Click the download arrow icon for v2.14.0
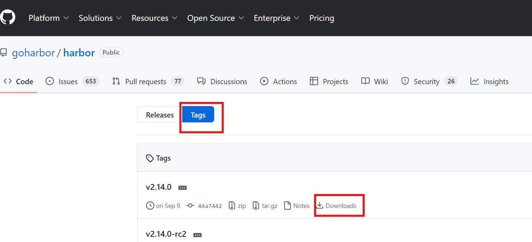The width and height of the screenshot is (532, 242). (320, 205)
